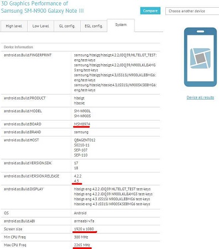Open the Choose another device dropdown
The width and height of the screenshot is (219, 249).
point(192,11)
